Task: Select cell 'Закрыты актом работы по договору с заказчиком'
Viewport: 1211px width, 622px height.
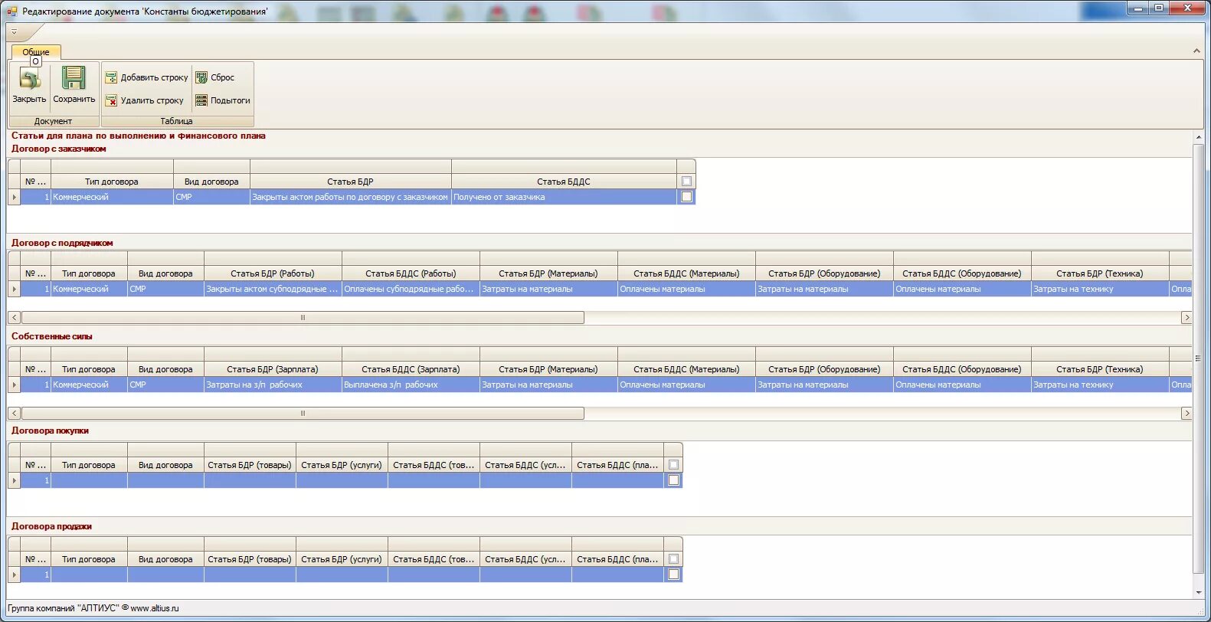Action: [350, 197]
